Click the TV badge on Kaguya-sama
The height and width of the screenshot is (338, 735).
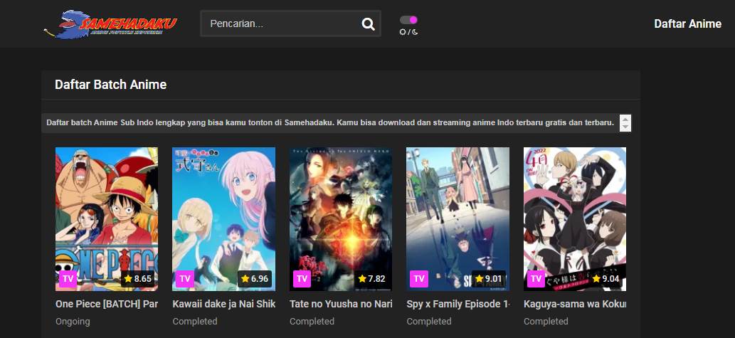[x=536, y=278]
